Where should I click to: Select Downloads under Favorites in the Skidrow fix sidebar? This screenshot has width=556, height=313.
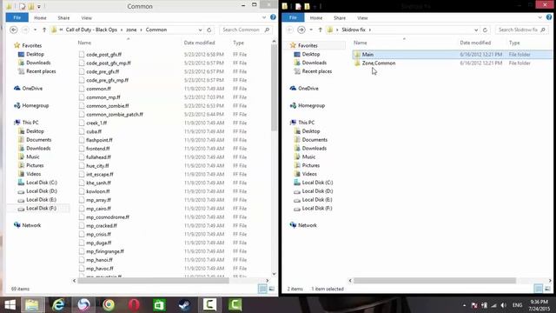(314, 63)
